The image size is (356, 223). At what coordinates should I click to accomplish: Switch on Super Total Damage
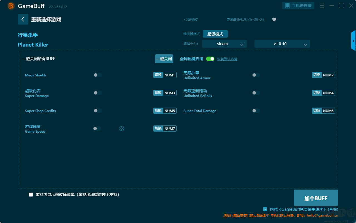[x=256, y=111]
